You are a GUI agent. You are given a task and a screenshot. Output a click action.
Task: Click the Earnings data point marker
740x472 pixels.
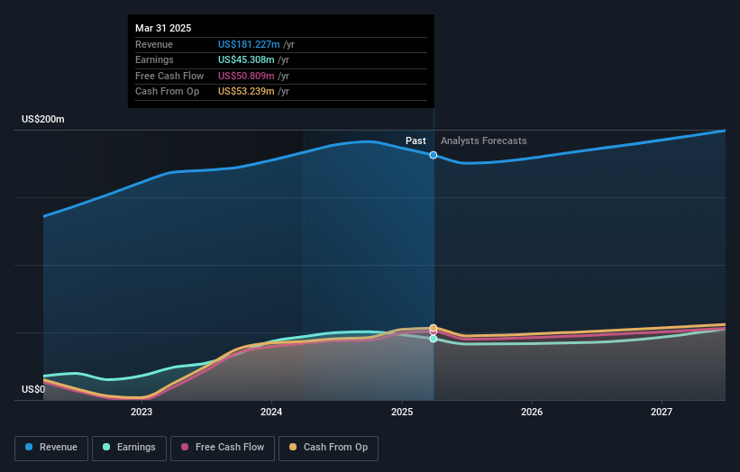pyautogui.click(x=434, y=339)
